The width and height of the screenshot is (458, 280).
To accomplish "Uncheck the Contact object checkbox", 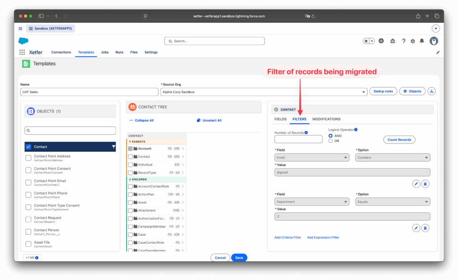I will 28,147.
